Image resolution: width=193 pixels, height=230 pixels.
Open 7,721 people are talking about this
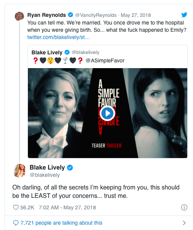(x=62, y=223)
